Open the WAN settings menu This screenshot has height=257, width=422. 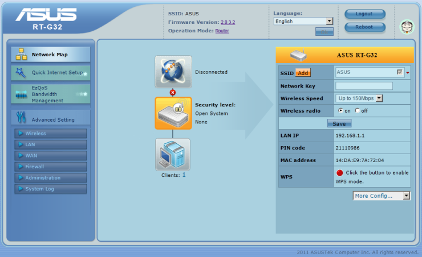pos(51,155)
